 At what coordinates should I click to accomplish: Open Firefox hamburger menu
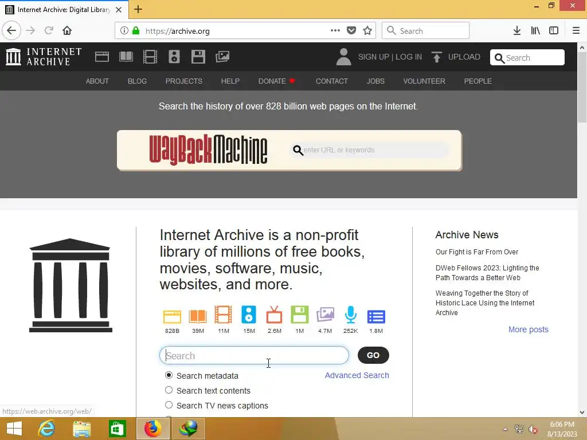[576, 31]
